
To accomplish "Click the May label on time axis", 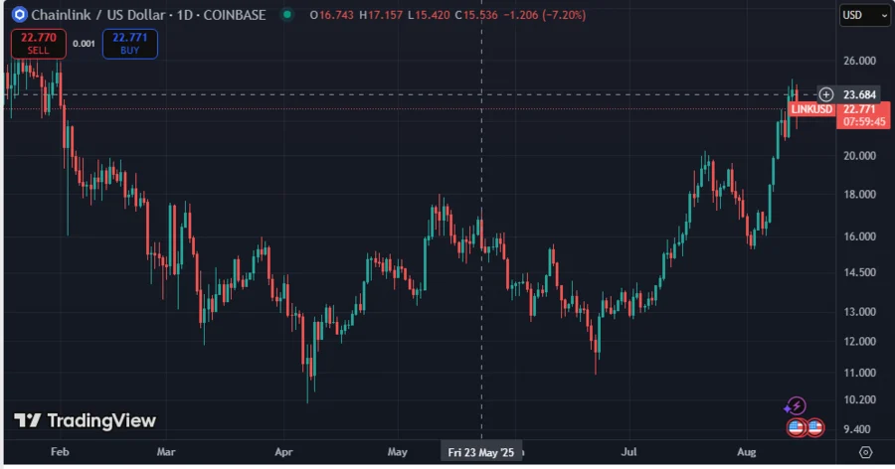I will pyautogui.click(x=397, y=452).
